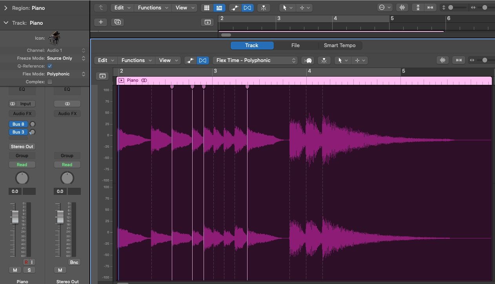Enable the Flex view in the main toolbar
Image resolution: width=495 pixels, height=284 pixels.
coord(247,7)
